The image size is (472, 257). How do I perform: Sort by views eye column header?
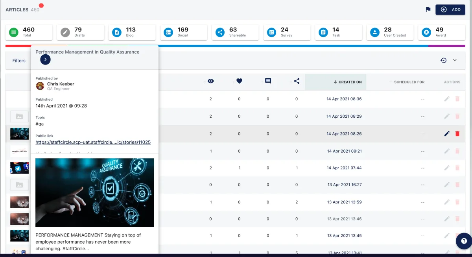click(x=211, y=81)
